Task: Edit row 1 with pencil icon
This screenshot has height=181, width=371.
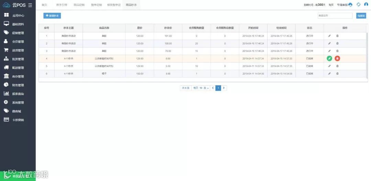Action: 329,36
